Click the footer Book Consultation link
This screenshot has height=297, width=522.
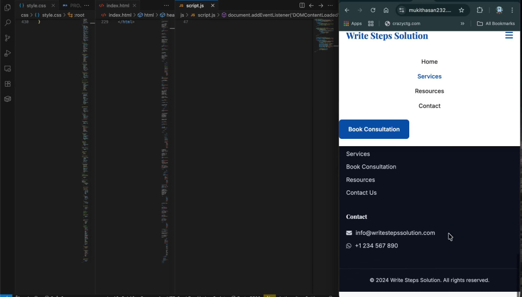[371, 167]
